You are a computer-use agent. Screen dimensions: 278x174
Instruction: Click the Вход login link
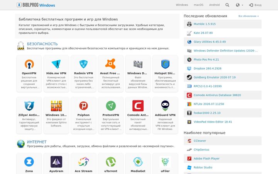pyautogui.click(x=255, y=5)
